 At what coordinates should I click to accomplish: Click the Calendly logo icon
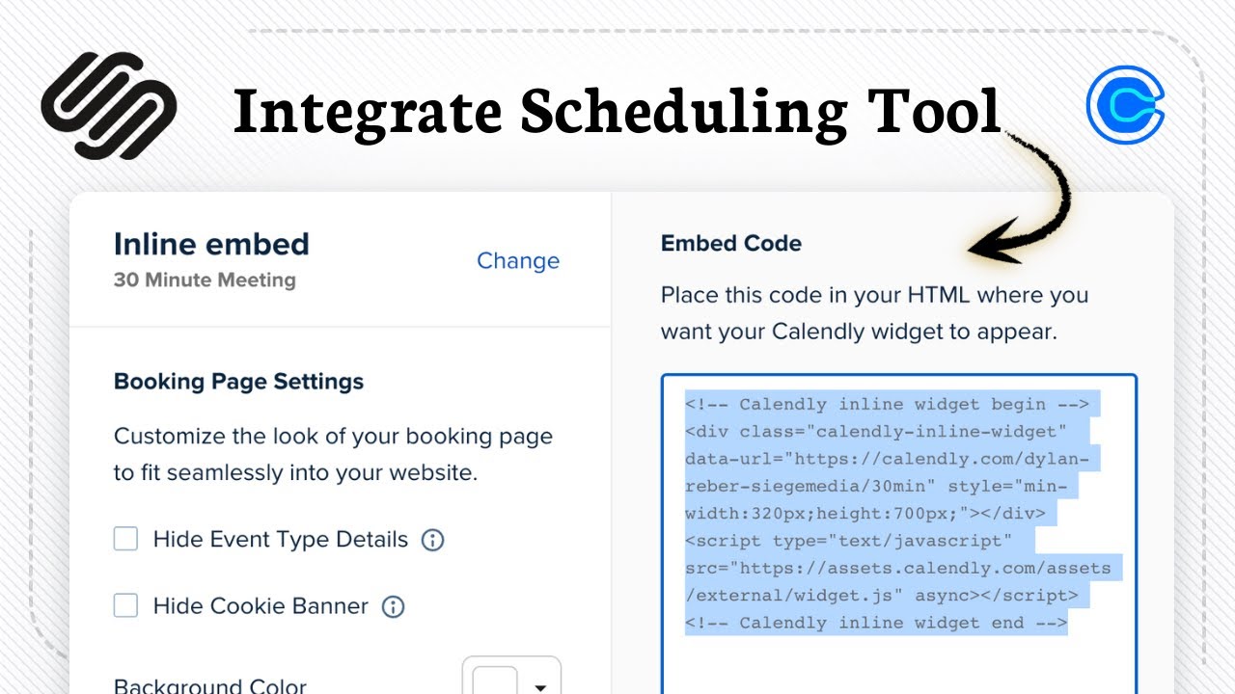point(1125,105)
